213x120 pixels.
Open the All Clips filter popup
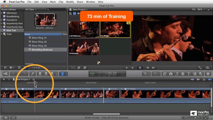(x=31, y=9)
